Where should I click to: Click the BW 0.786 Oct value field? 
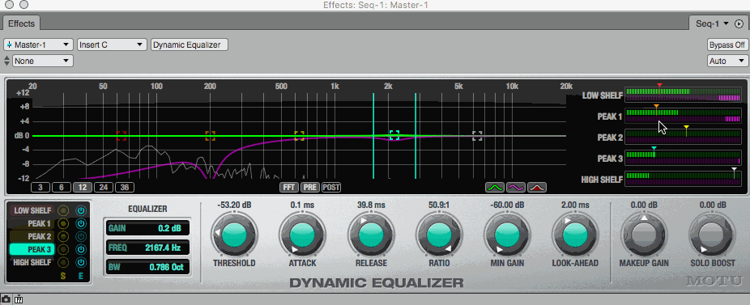point(147,267)
